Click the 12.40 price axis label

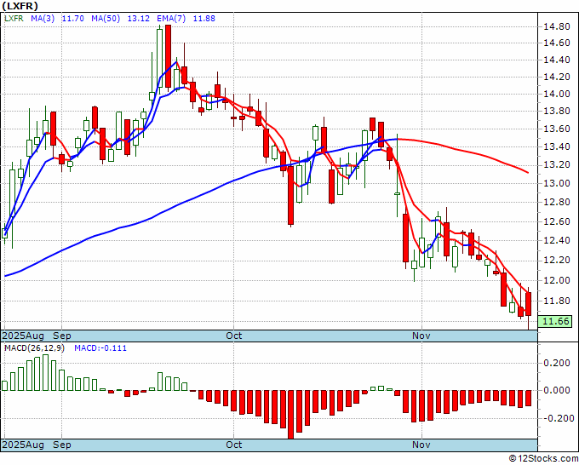(557, 240)
